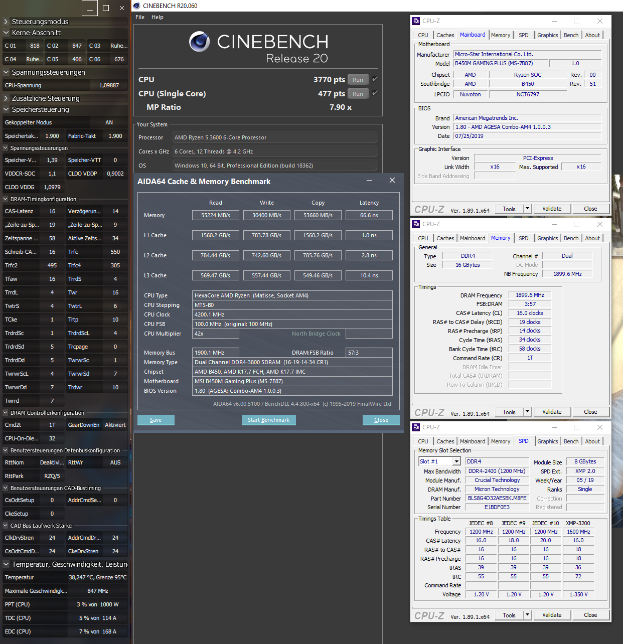Open Tools dropdown arrow in SPD CPU-Z window
This screenshot has height=644, width=623.
coord(527,615)
